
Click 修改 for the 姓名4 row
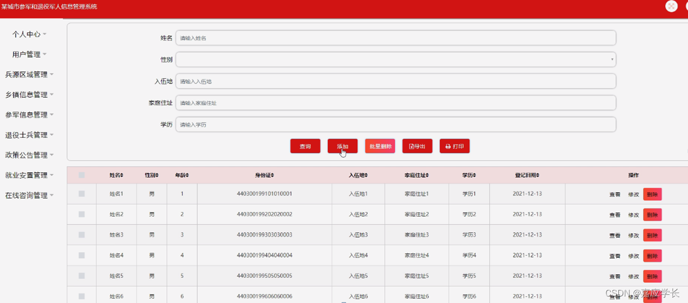[634, 256]
